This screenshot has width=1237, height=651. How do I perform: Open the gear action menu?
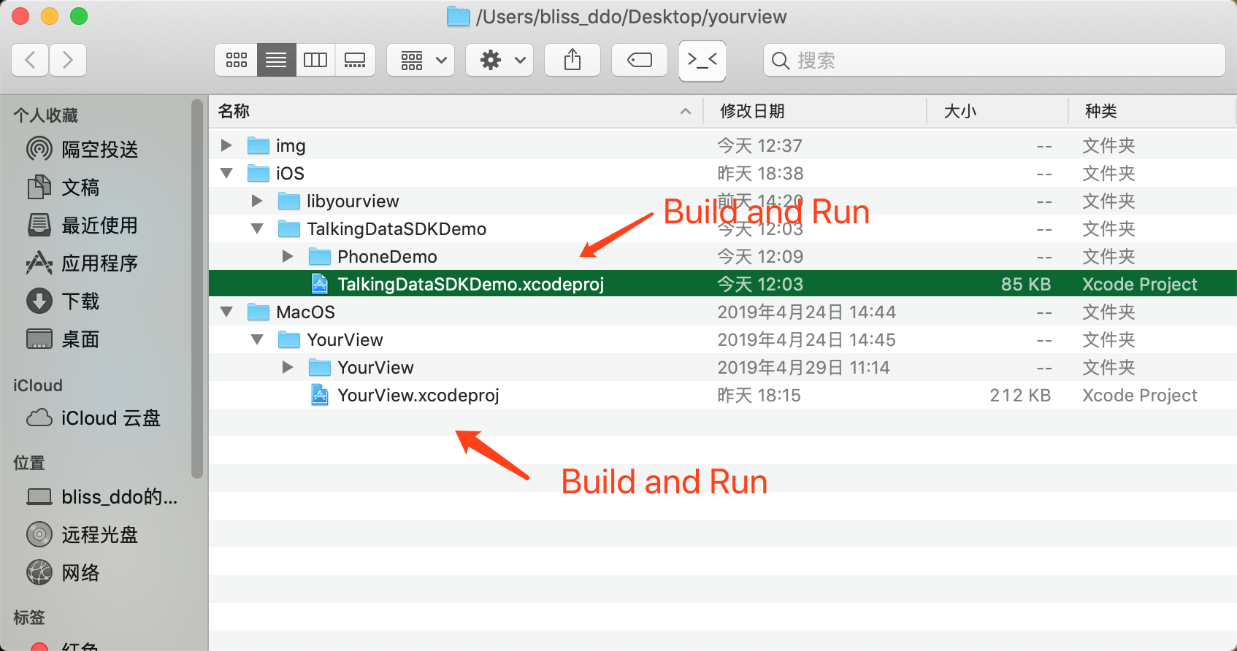coord(499,60)
